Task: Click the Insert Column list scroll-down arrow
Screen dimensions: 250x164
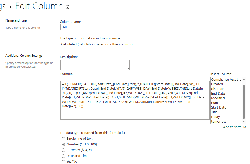Action: 243,122
